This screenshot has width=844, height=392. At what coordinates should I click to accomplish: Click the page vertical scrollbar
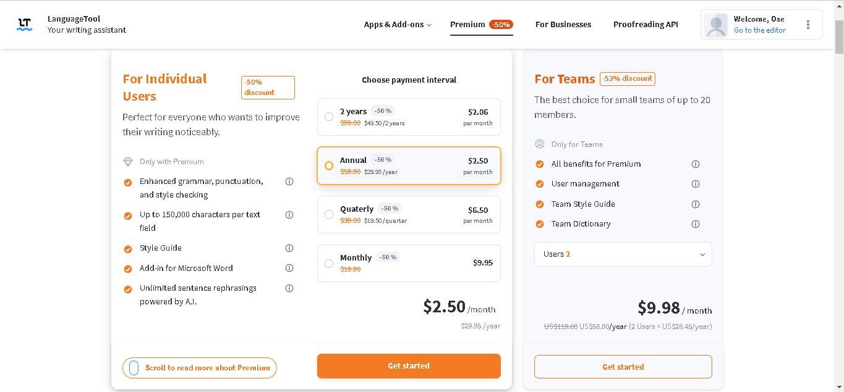coord(839,185)
